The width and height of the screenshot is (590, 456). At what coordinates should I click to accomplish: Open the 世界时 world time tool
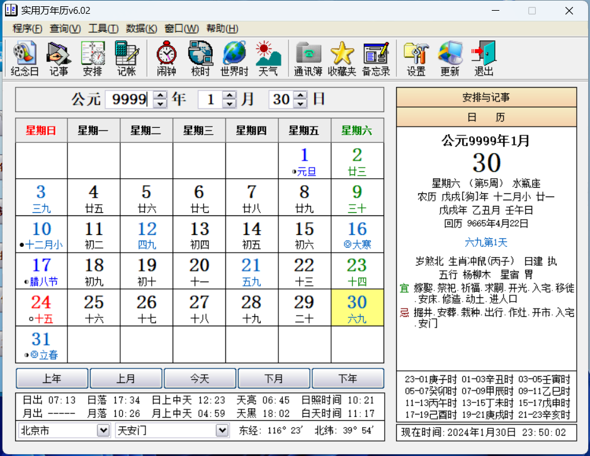click(234, 58)
